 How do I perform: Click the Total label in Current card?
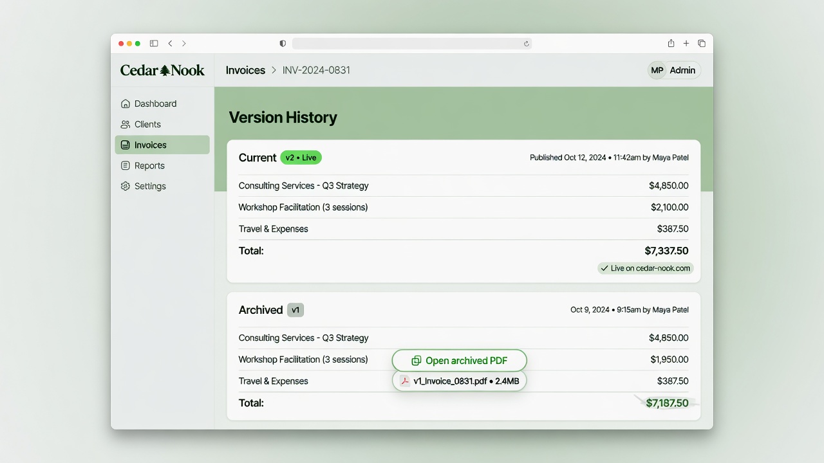251,251
